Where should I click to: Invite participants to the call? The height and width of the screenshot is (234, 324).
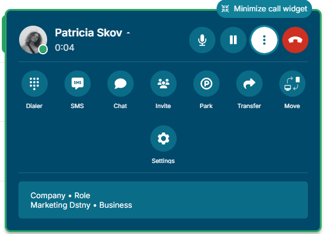tap(163, 84)
